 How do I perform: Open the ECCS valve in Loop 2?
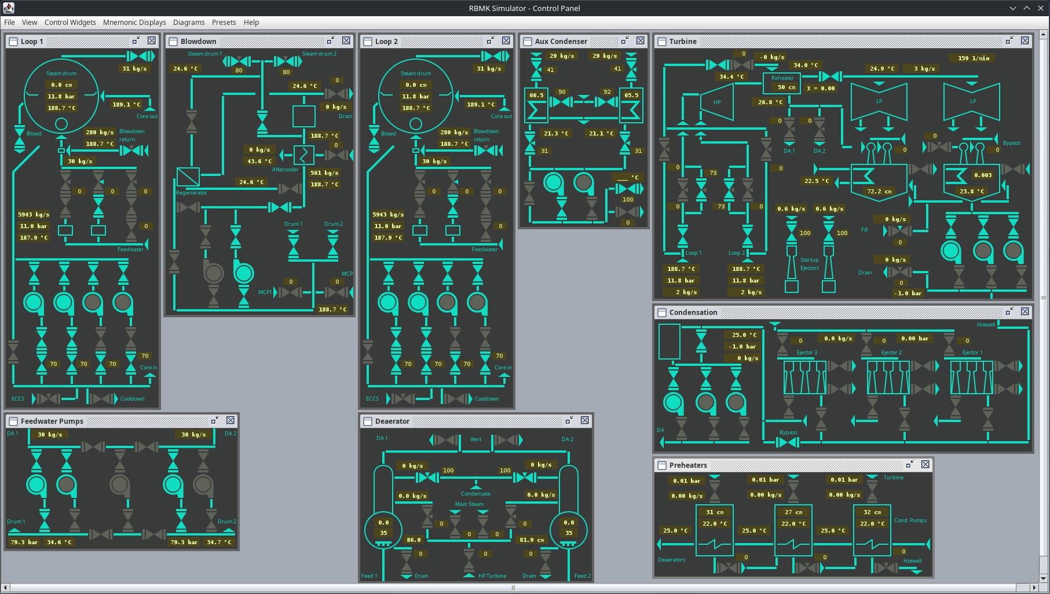click(x=401, y=398)
